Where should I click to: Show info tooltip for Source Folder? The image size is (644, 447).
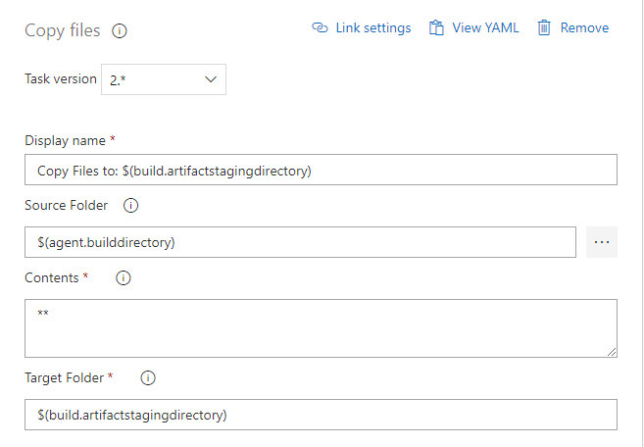[130, 206]
